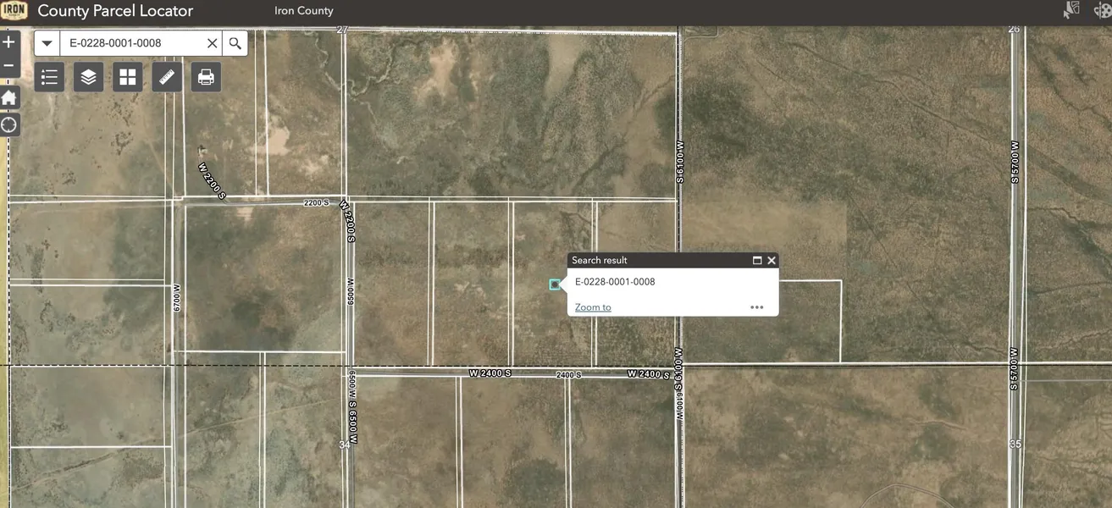This screenshot has height=508, width=1112.
Task: Activate the My Location target button
Action: click(8, 125)
